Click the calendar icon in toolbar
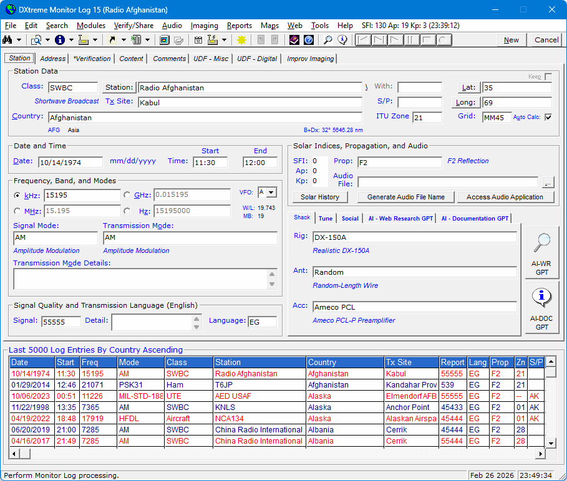The height and width of the screenshot is (481, 567). (x=198, y=40)
